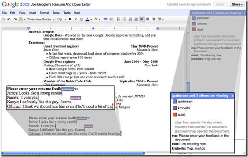Redo the last undone edit

pyautogui.click(x=15, y=19)
